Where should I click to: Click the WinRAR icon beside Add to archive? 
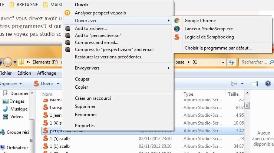coord(67,28)
